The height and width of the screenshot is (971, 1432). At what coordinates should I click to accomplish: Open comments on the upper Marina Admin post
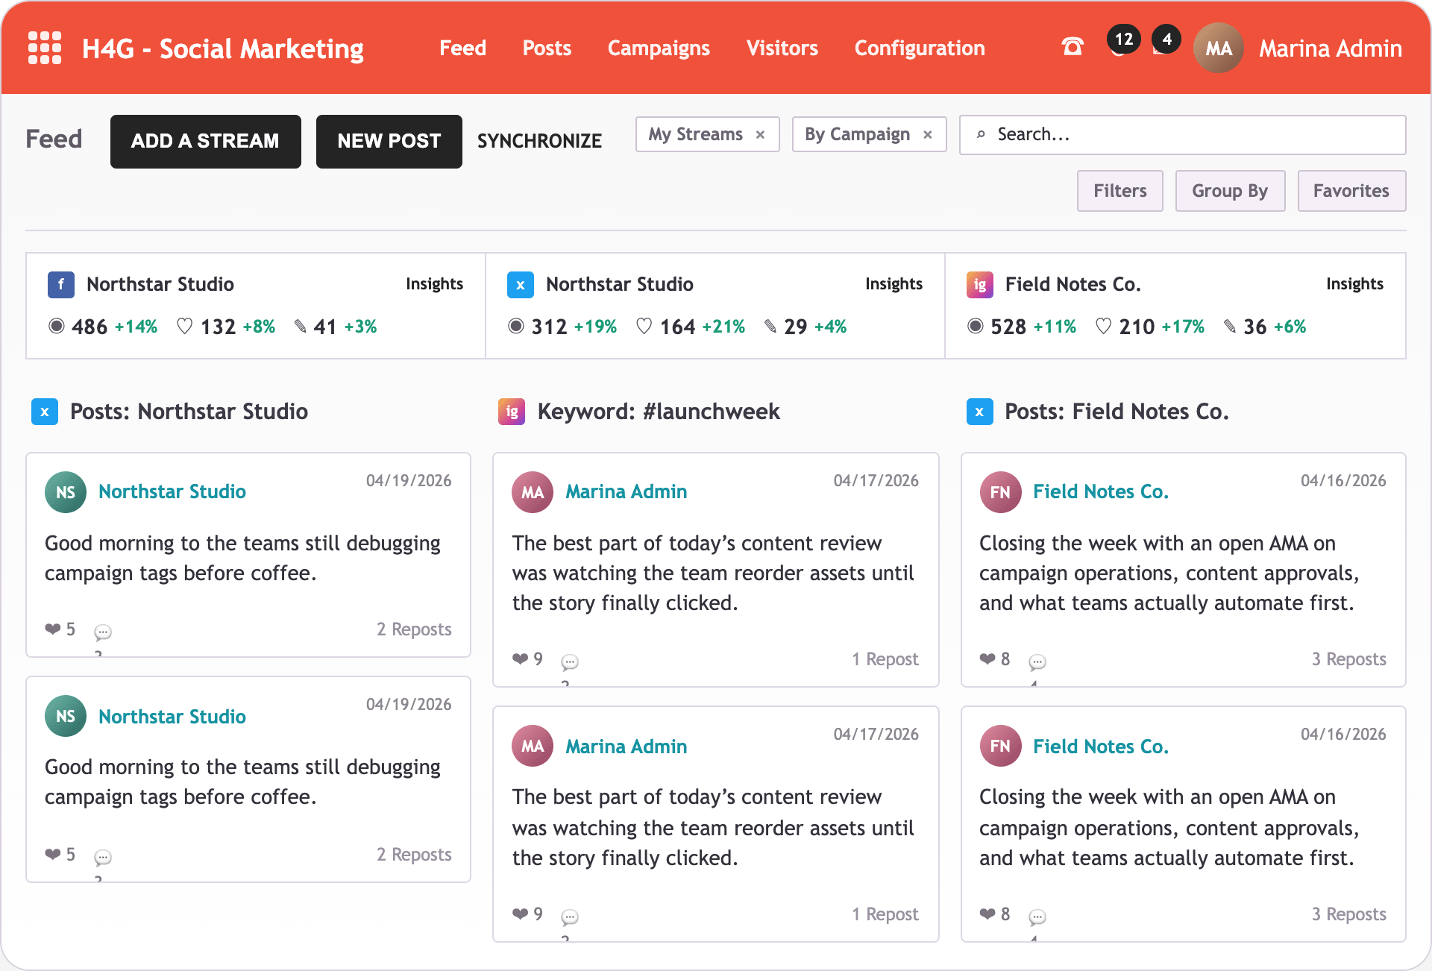[x=570, y=662]
